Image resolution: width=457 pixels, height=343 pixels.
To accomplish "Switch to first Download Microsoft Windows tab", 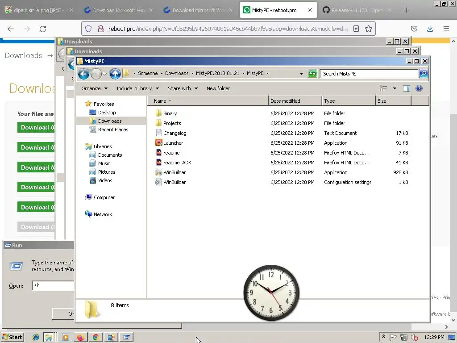I will [x=118, y=10].
